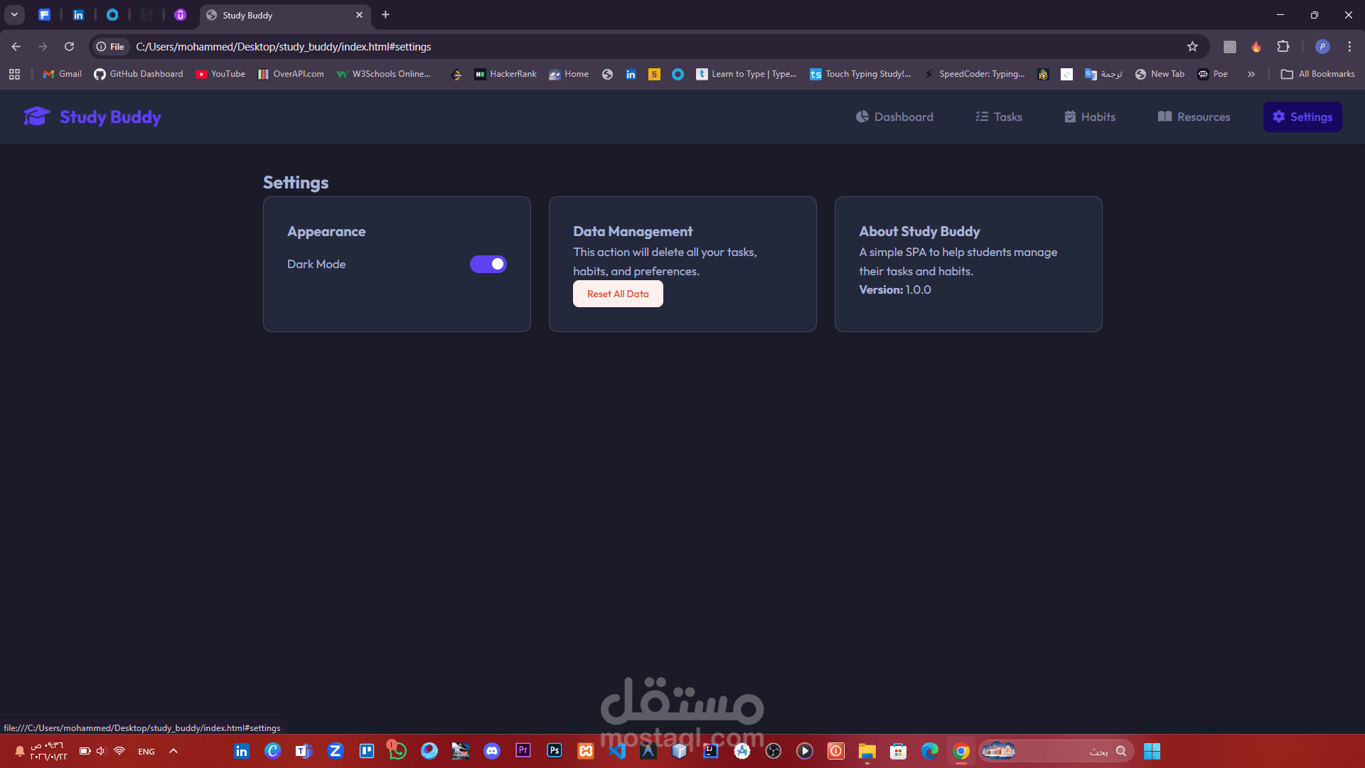1365x768 pixels.
Task: Open the Dashboard page from navigation
Action: point(894,117)
